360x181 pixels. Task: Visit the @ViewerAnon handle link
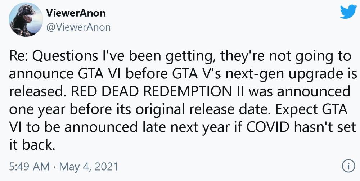pos(78,27)
